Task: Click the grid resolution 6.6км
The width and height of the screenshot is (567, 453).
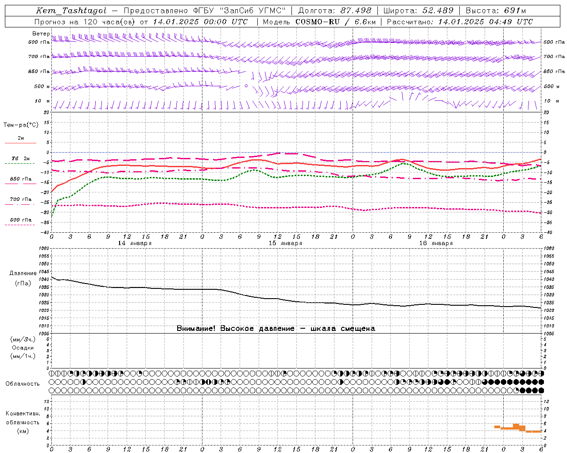Action: (365, 22)
